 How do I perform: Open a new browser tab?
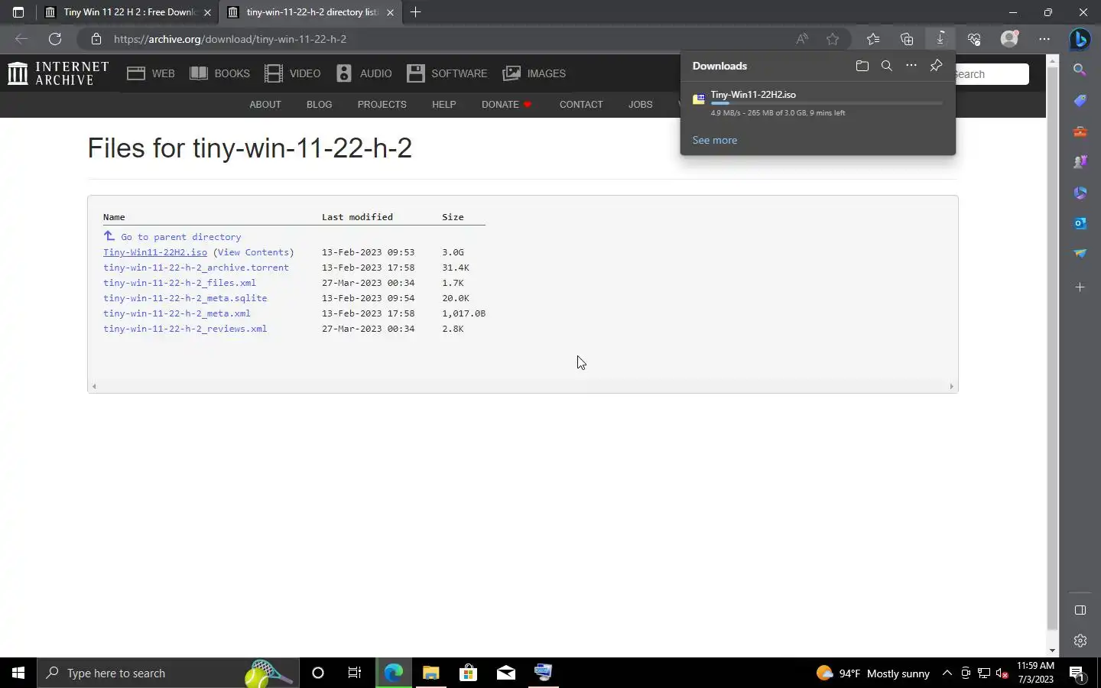(x=415, y=12)
